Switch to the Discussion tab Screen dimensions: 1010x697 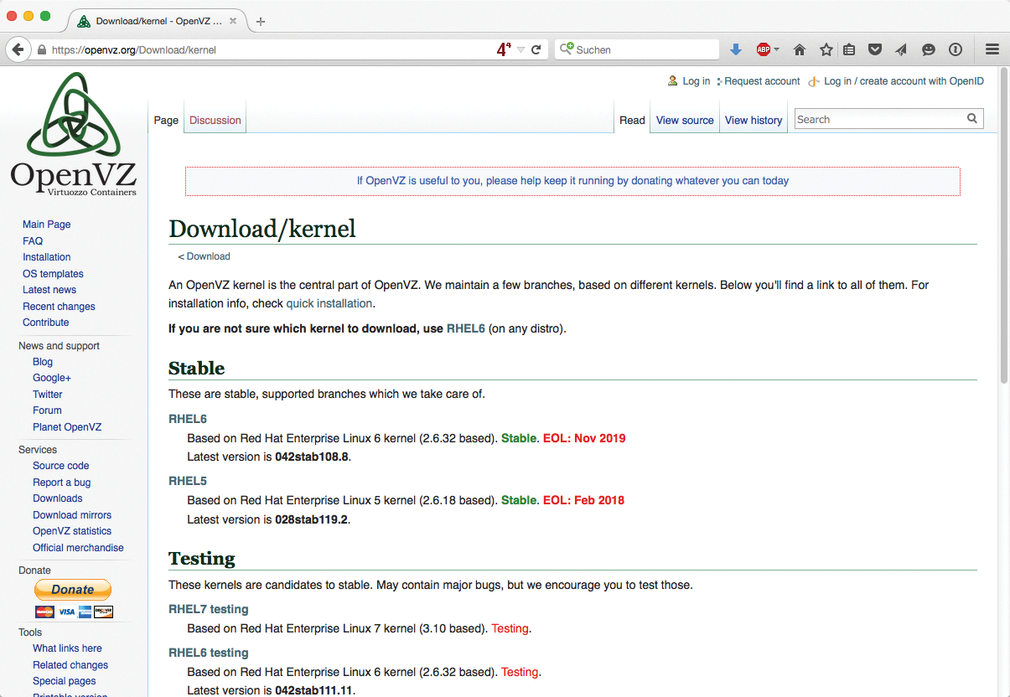215,120
